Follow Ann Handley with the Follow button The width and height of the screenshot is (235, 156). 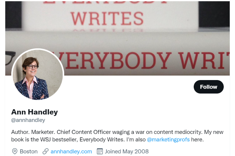coord(209,87)
